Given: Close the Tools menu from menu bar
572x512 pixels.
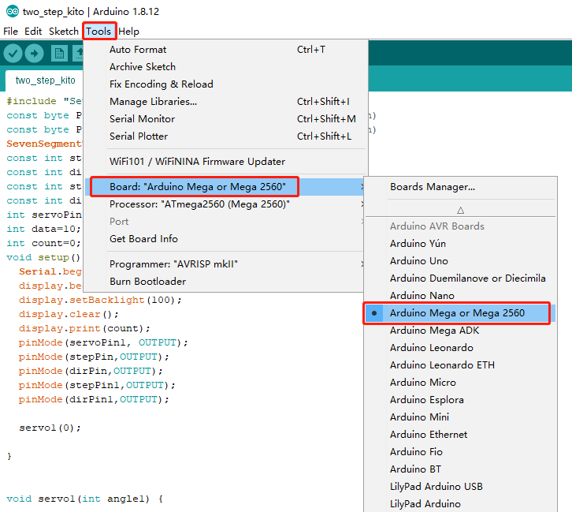Looking at the screenshot, I should click(98, 32).
